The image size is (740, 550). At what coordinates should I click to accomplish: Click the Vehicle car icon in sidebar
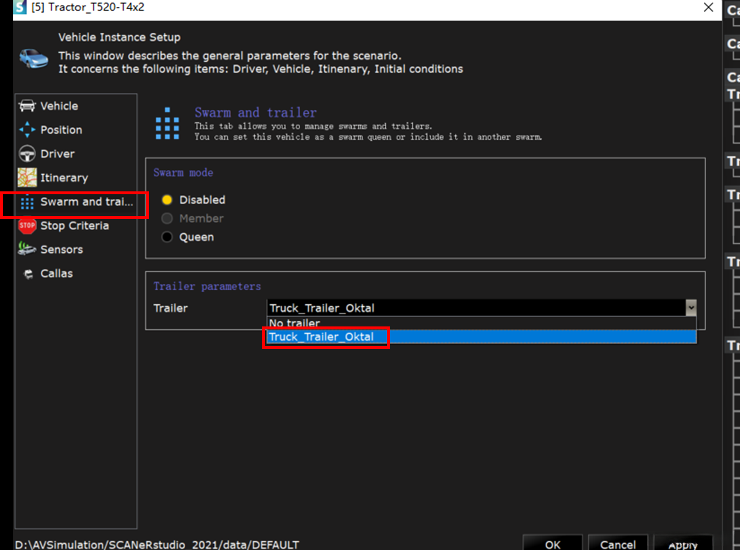[27, 106]
